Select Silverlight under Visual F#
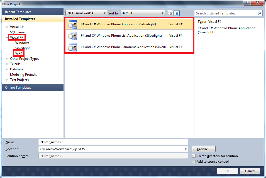The width and height of the screenshot is (266, 178). click(x=22, y=48)
